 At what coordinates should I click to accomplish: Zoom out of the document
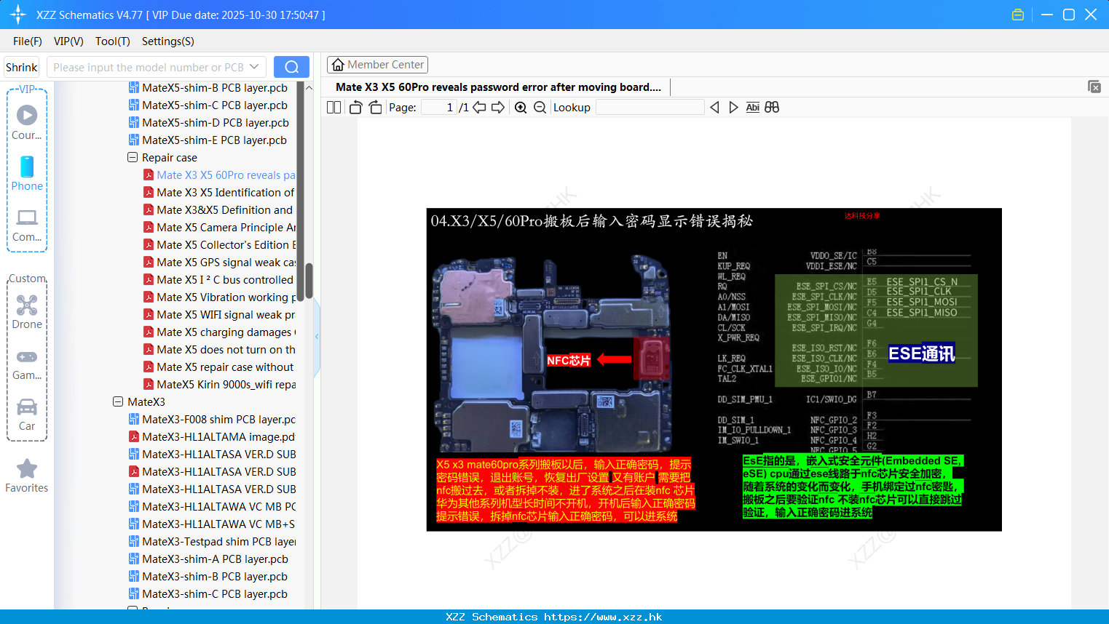(540, 108)
